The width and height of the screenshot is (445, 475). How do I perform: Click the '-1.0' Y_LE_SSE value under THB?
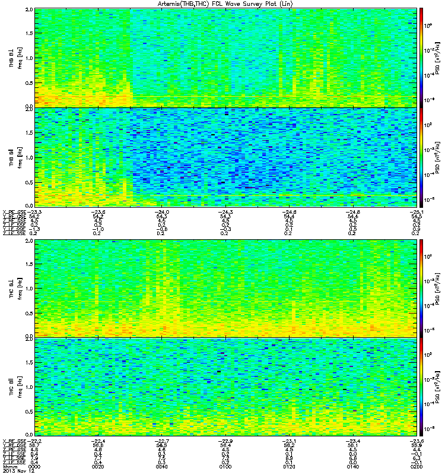pyautogui.click(x=98, y=229)
